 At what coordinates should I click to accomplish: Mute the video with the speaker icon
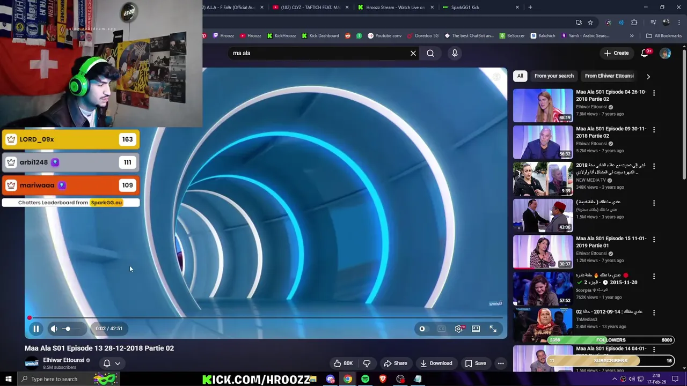click(54, 329)
